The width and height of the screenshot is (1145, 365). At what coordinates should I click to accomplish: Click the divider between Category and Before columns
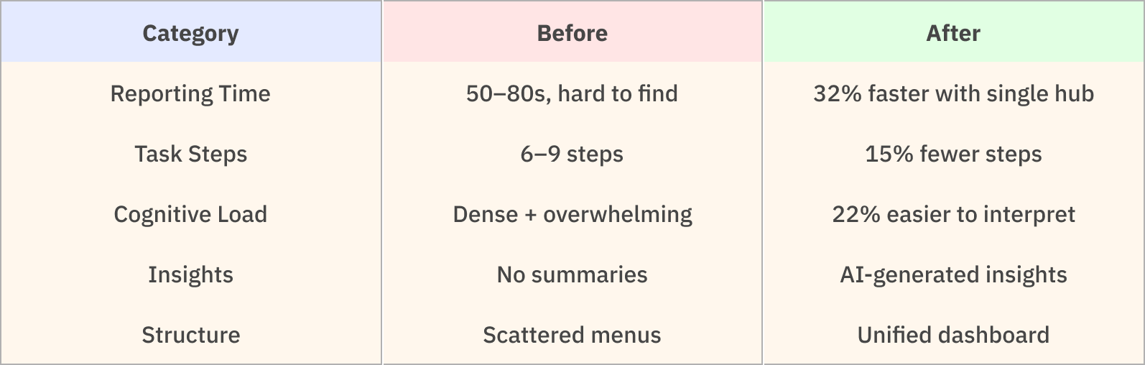point(382,182)
